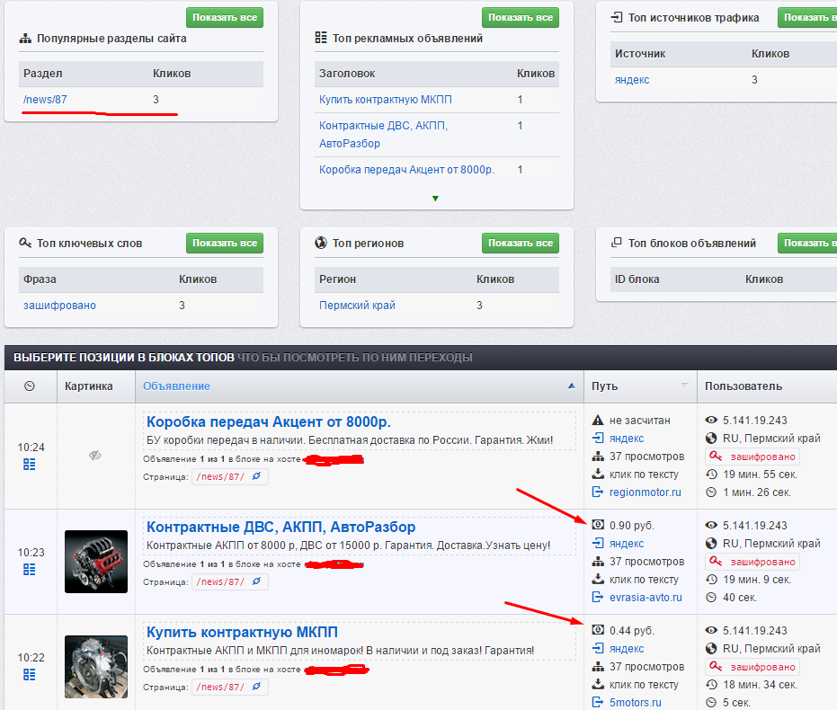Select the зашифровано phrase in top keywords
837x710 pixels.
click(x=59, y=306)
